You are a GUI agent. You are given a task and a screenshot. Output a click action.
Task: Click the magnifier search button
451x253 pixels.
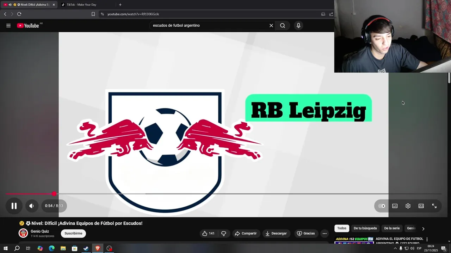click(283, 26)
